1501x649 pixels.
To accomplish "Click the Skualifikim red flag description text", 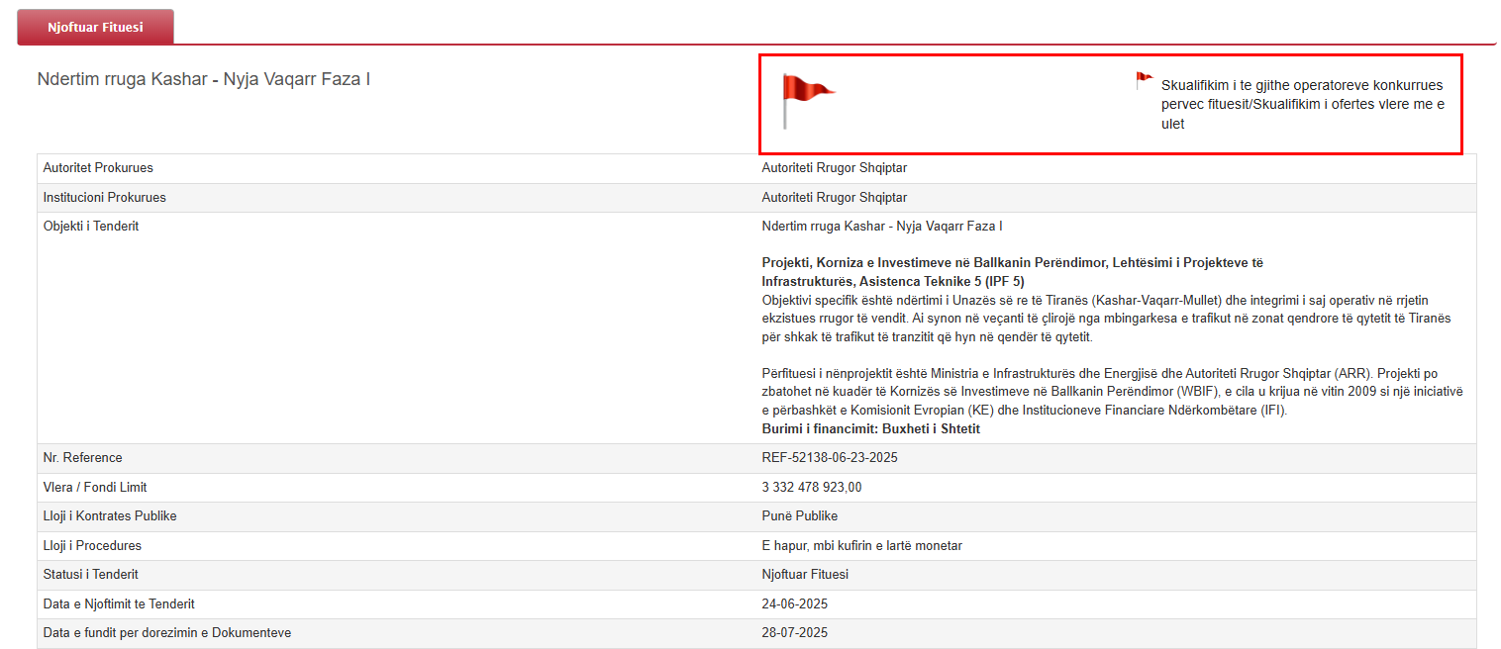I will point(1301,104).
